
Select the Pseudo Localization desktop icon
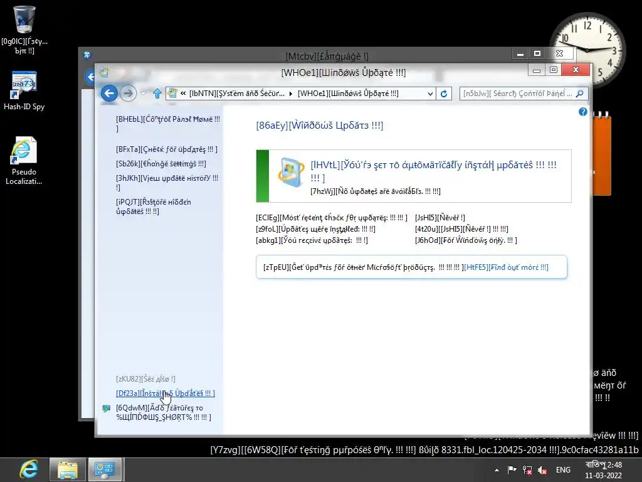tap(24, 161)
